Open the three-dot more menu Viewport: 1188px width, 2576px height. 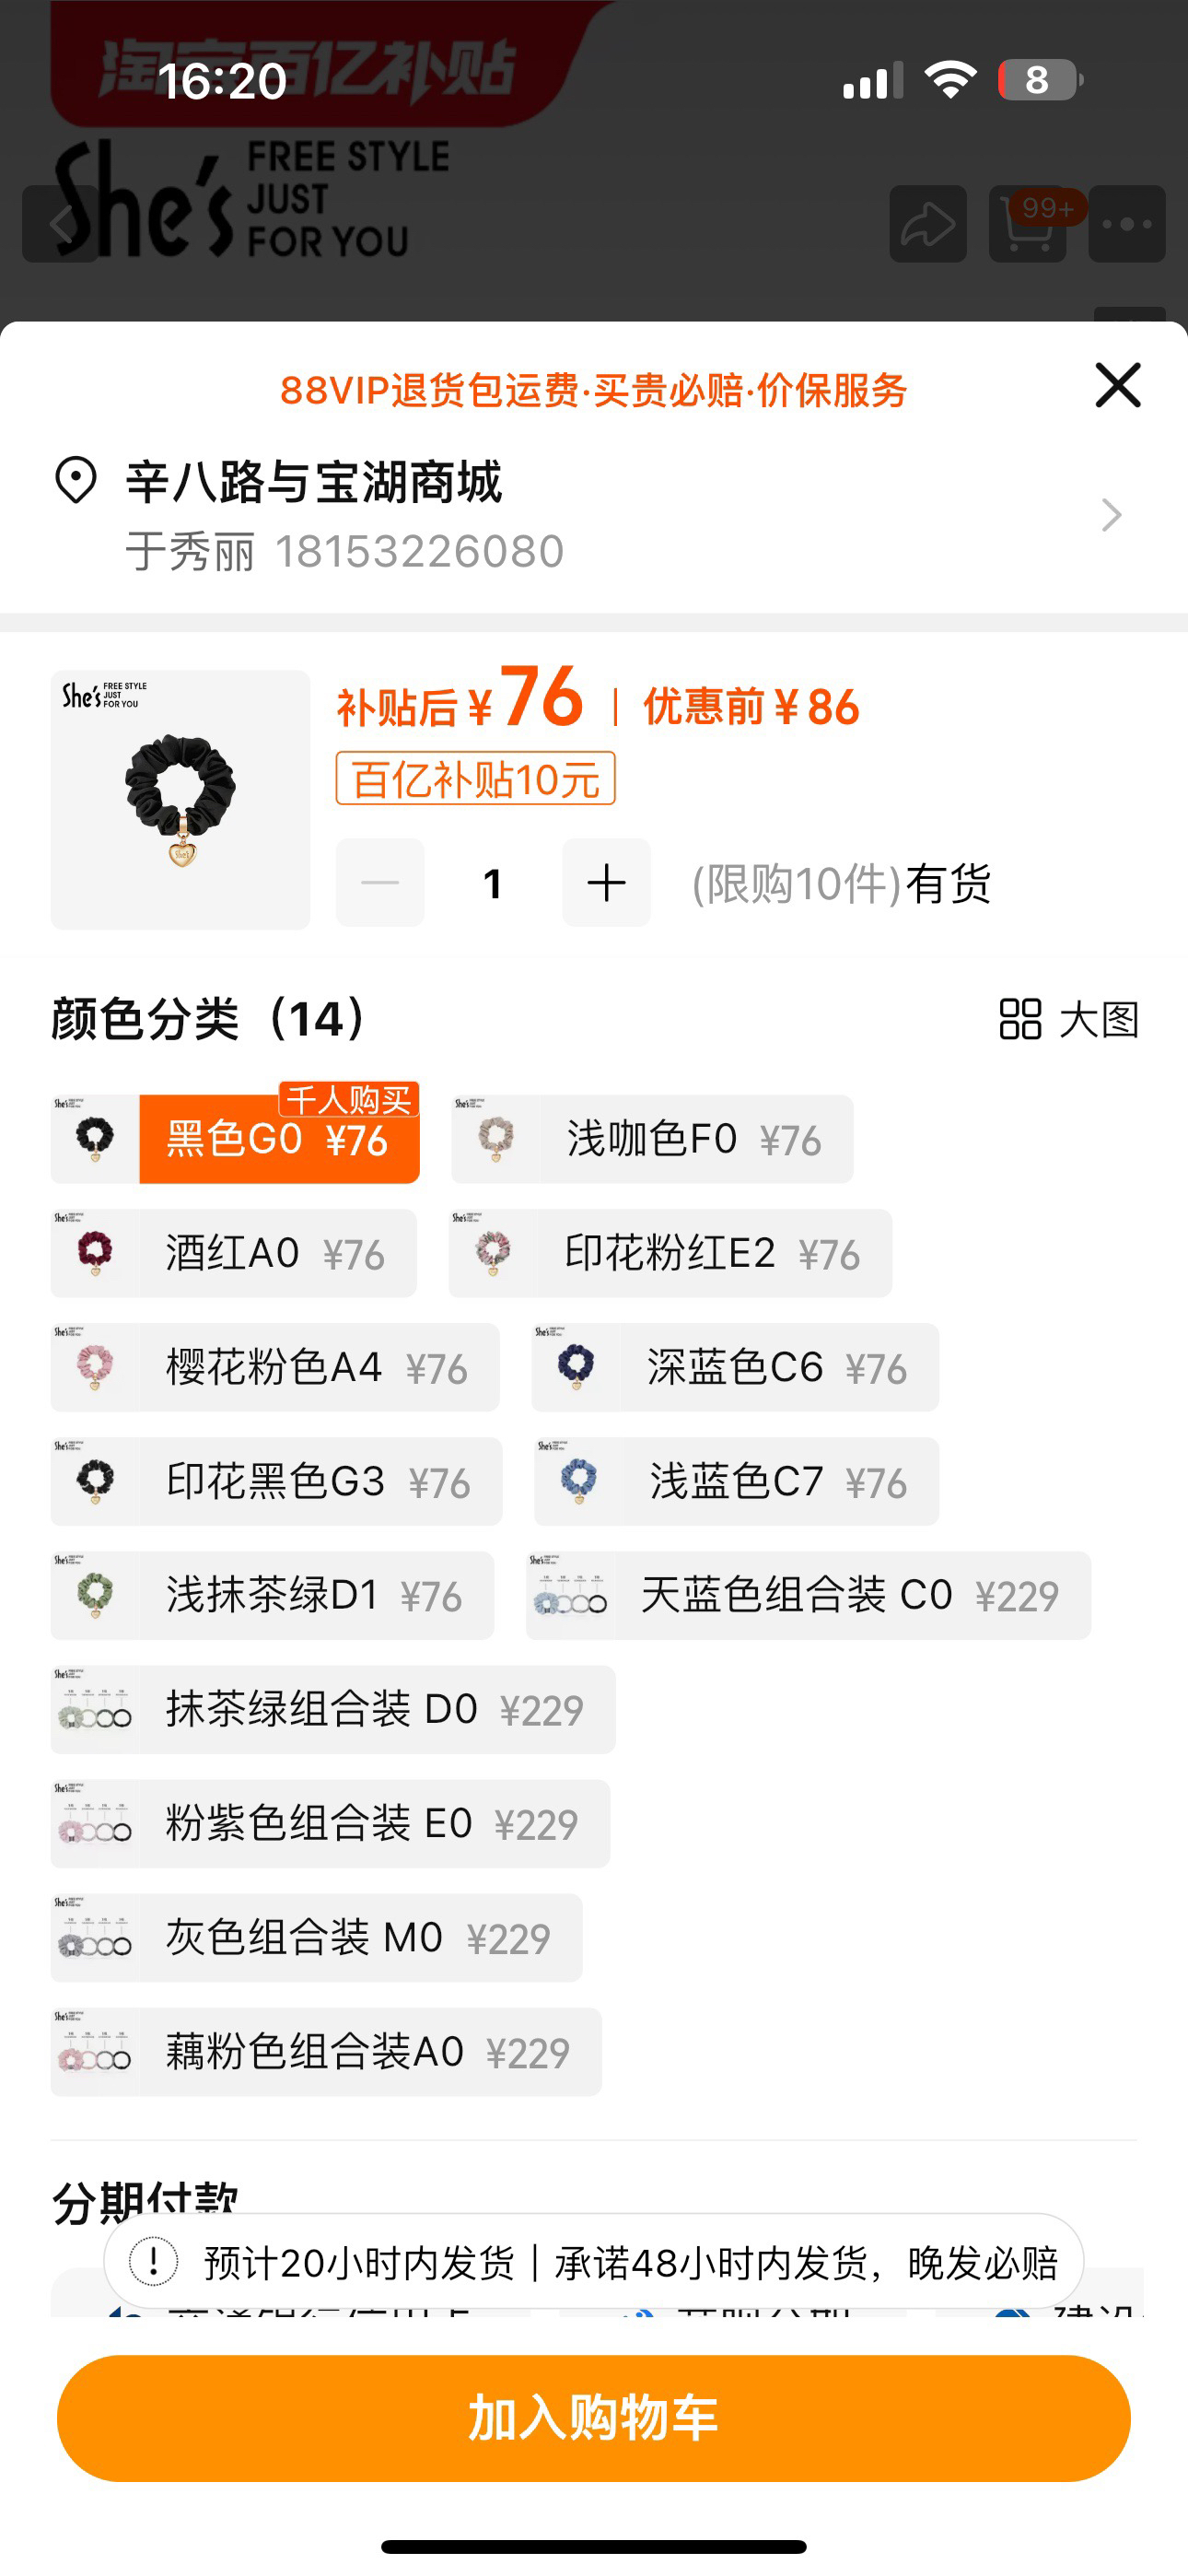(x=1126, y=224)
